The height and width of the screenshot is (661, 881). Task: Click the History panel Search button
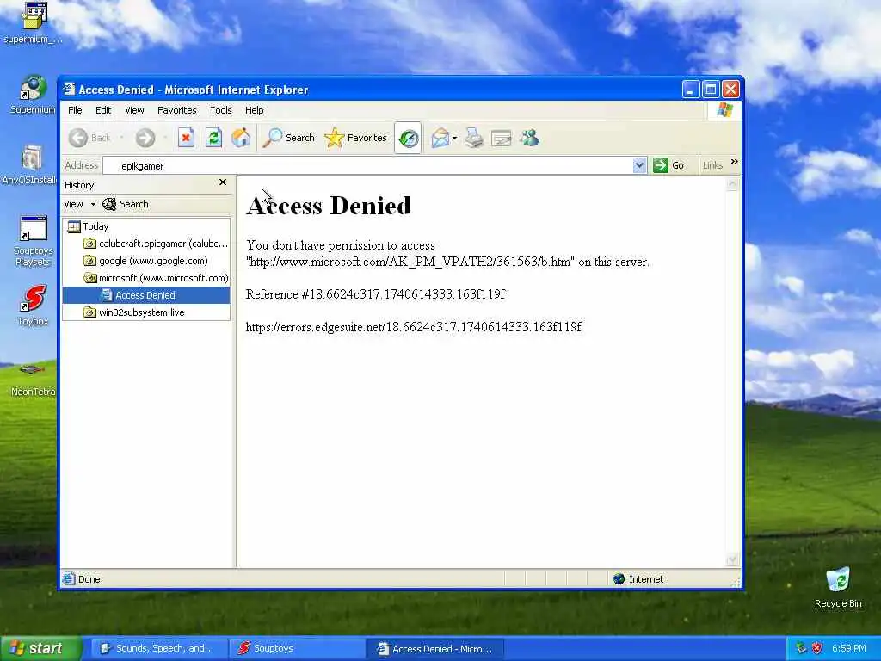pyautogui.click(x=126, y=204)
